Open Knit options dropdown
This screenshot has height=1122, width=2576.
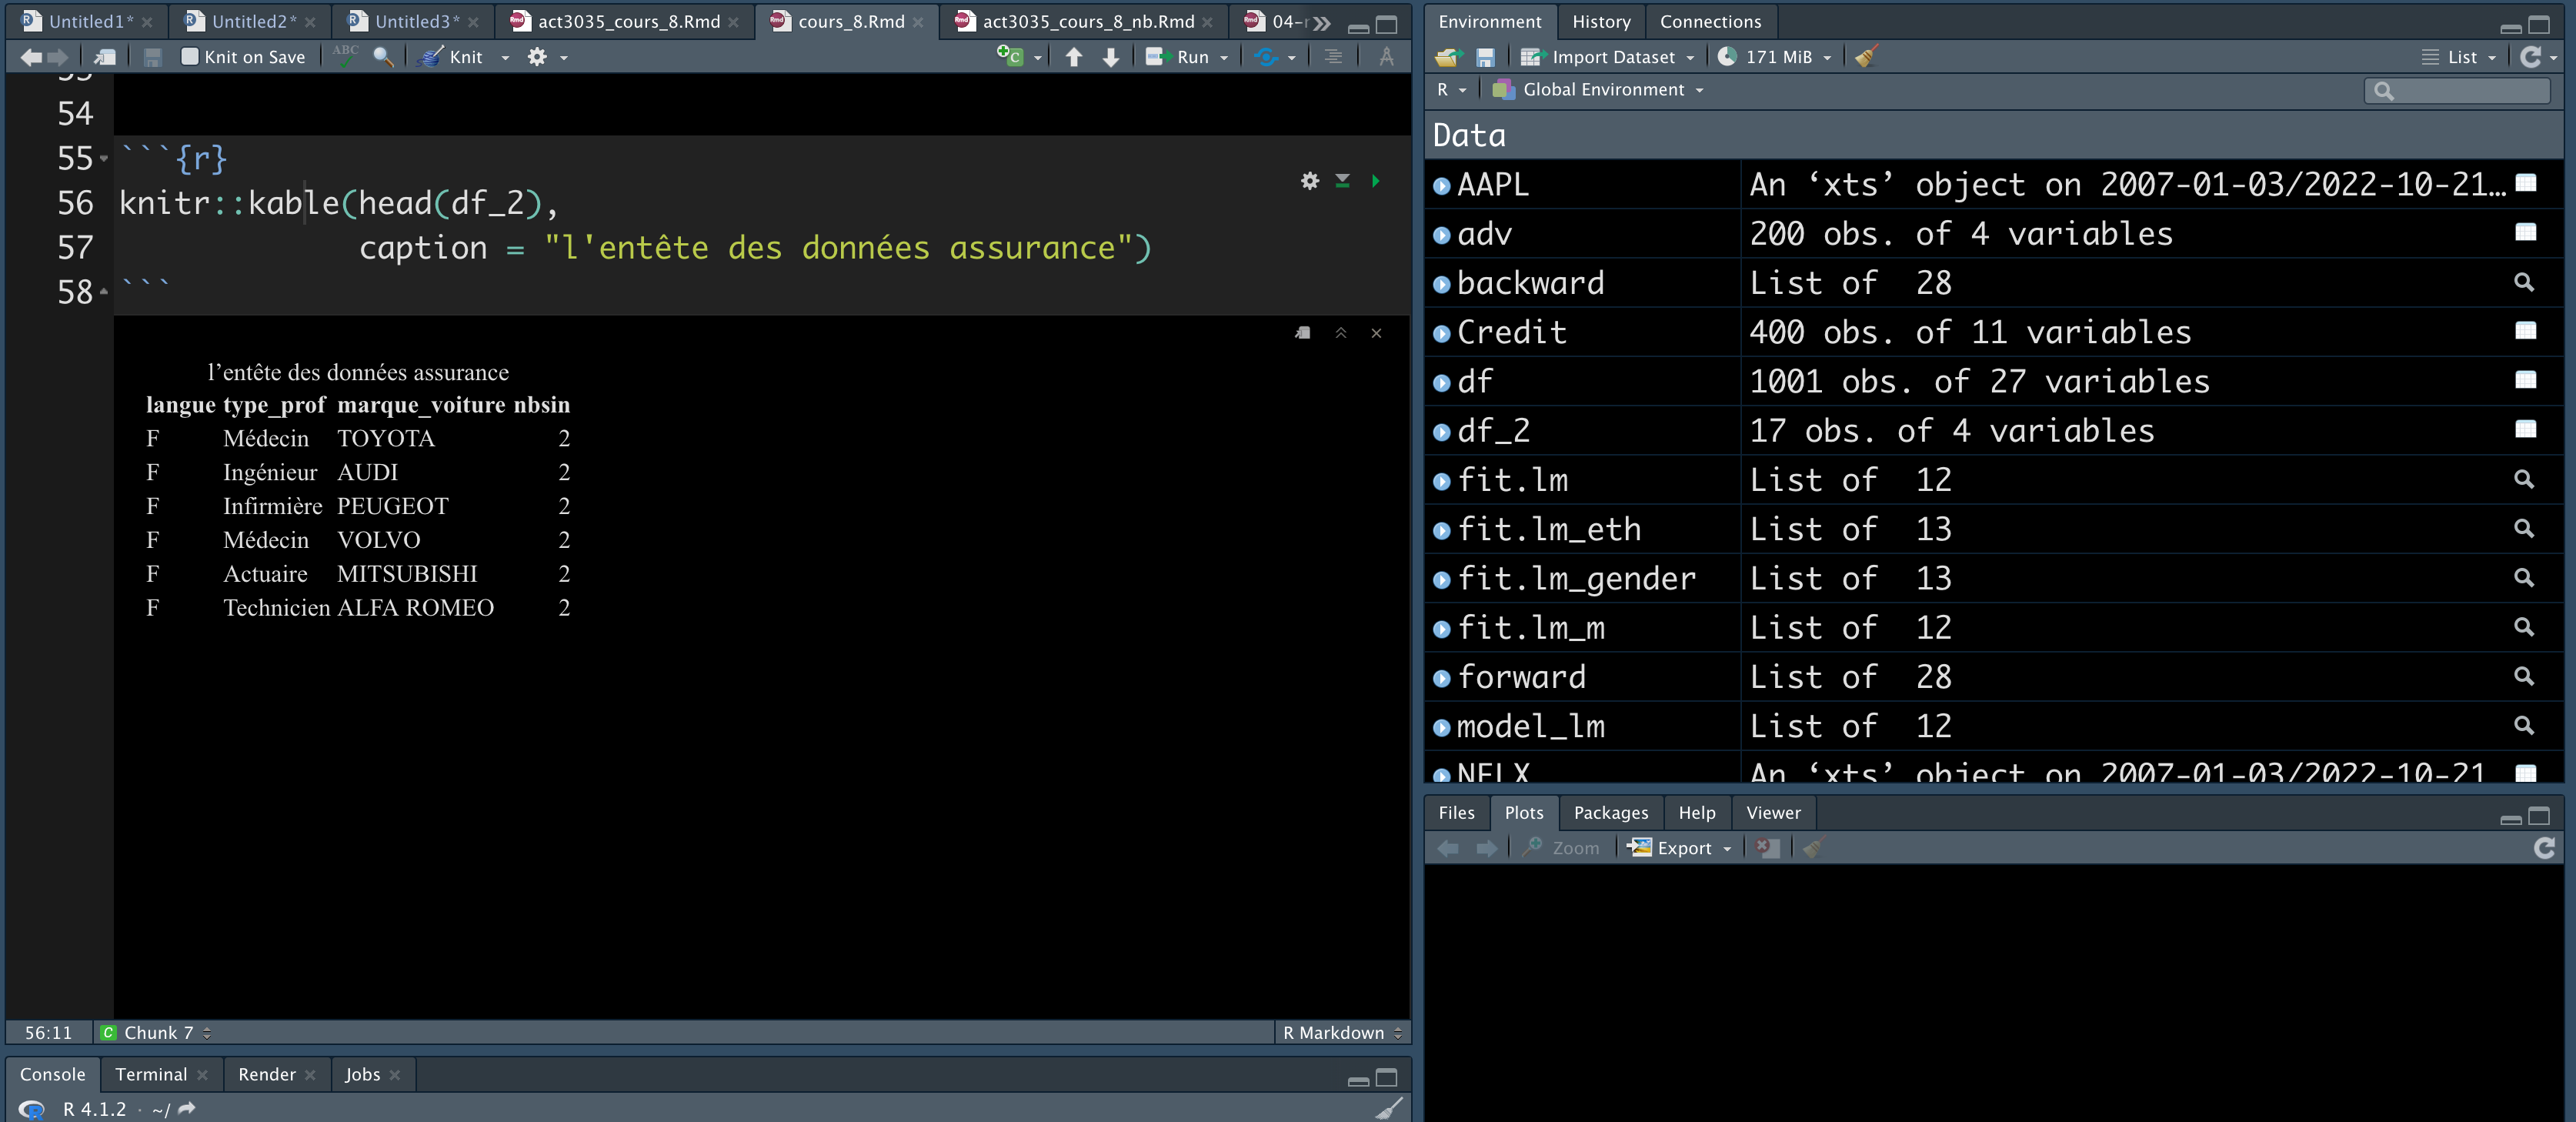(505, 58)
